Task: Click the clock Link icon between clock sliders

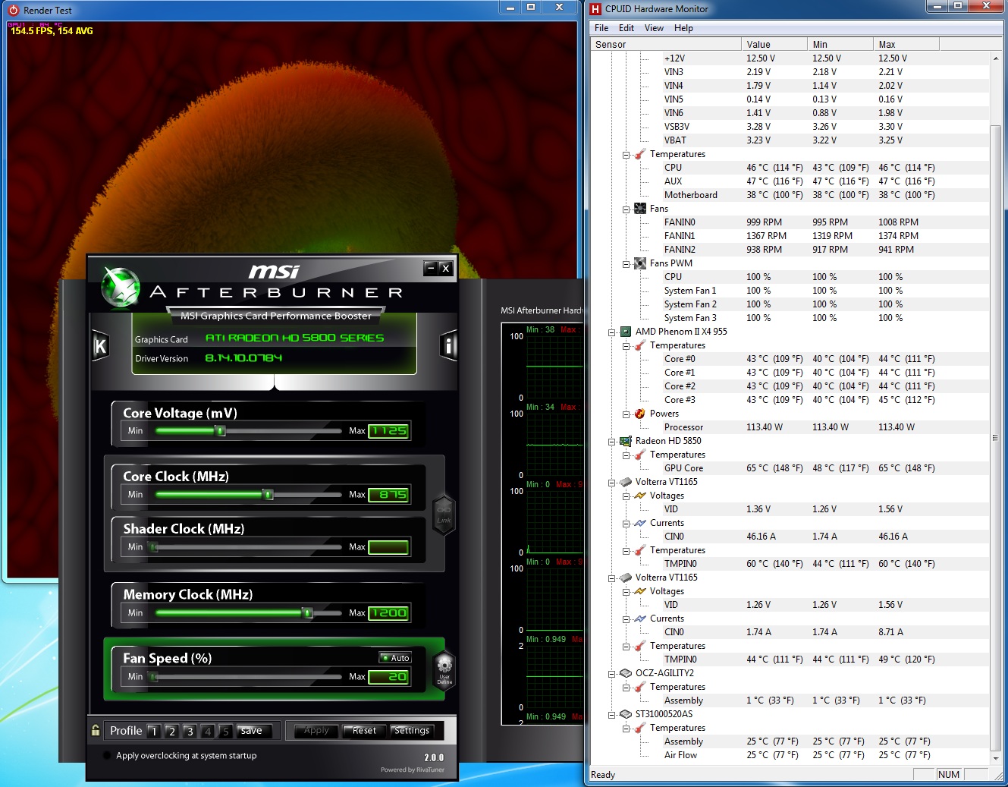Action: pos(444,515)
